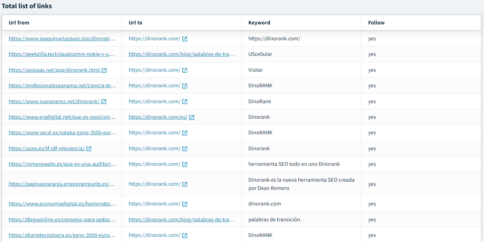Visit the dlegaonline.es consejos-para-seduc link
Screen dimensions: 484x242
pyautogui.click(x=62, y=220)
